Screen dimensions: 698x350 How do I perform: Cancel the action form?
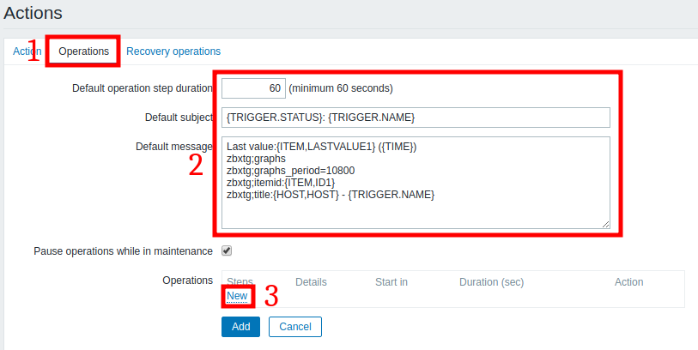coord(294,327)
